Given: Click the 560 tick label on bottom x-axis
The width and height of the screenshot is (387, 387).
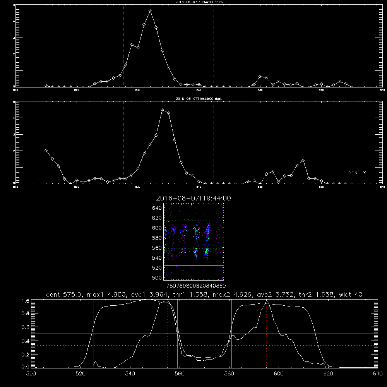Looking at the screenshot, I should coord(180,374).
